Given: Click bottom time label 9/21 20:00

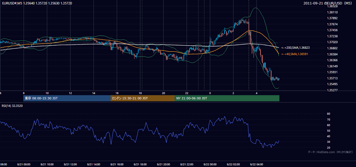Looking at the screenshot, I should click(164, 164).
